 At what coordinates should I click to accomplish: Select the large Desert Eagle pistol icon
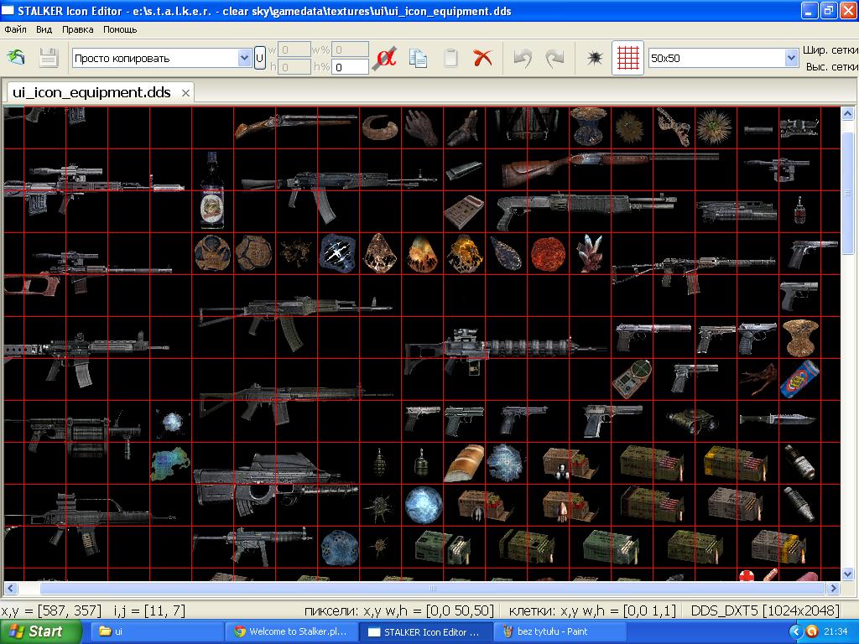tap(612, 420)
